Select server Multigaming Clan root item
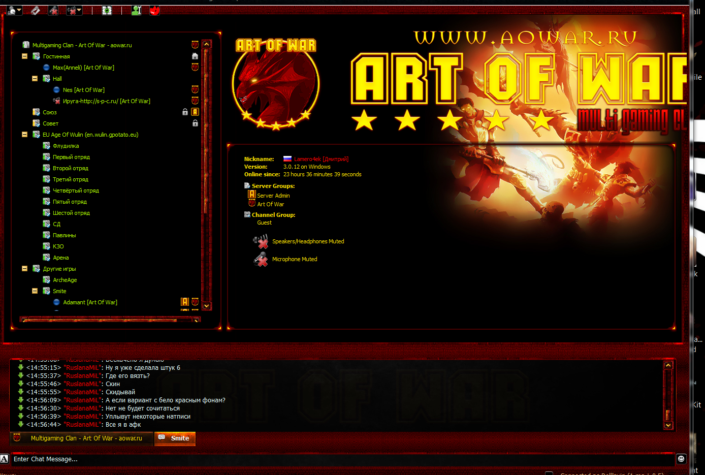The width and height of the screenshot is (705, 475). (x=82, y=45)
